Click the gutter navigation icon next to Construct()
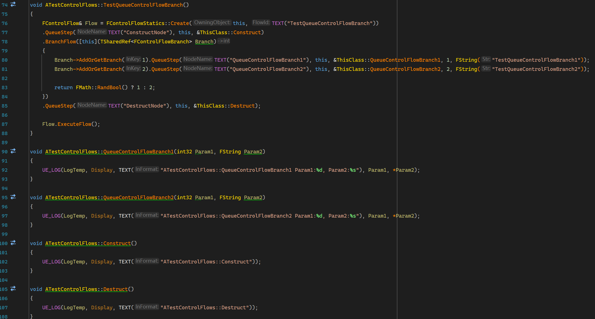 pyautogui.click(x=13, y=243)
